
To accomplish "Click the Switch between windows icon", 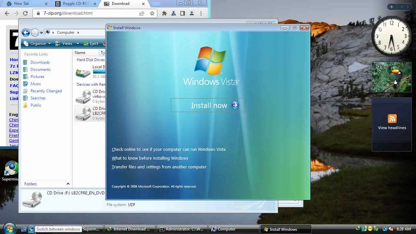I will [x=31, y=229].
